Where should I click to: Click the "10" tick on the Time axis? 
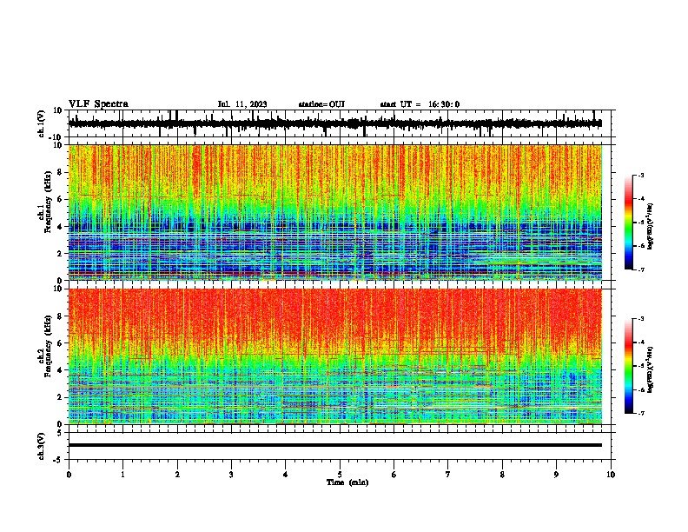tap(611, 475)
